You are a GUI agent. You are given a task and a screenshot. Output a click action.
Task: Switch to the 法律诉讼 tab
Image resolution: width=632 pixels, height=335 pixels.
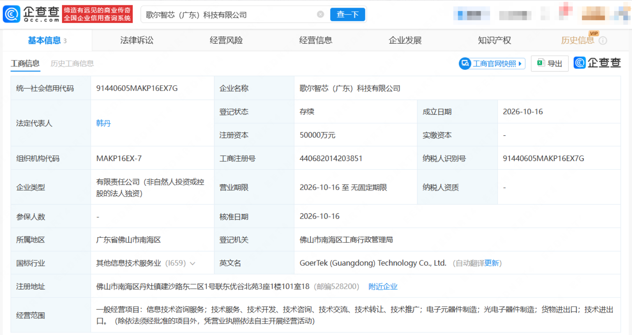pos(137,41)
